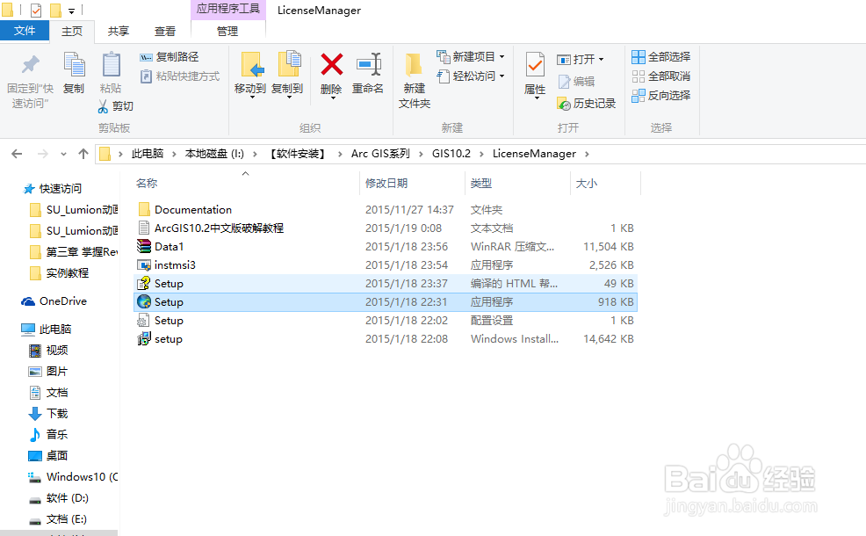Open Windows10 (C:) drive in sidebar

pyautogui.click(x=73, y=477)
